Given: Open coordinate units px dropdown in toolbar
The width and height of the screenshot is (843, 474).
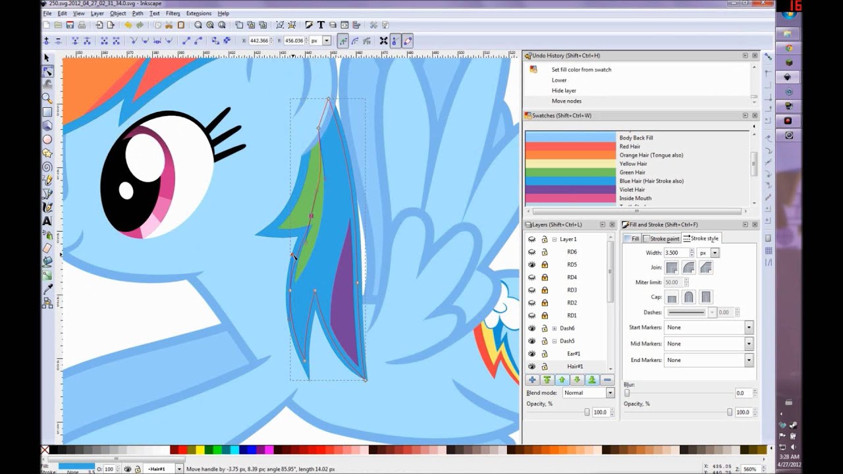Looking at the screenshot, I should click(320, 41).
